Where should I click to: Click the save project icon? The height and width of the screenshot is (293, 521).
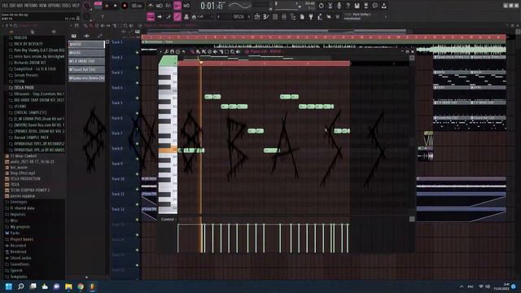(x=357, y=6)
